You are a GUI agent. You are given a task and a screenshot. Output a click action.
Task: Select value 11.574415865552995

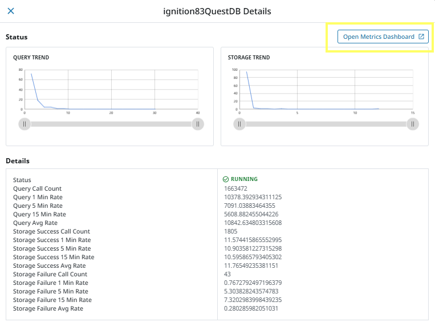253,240
